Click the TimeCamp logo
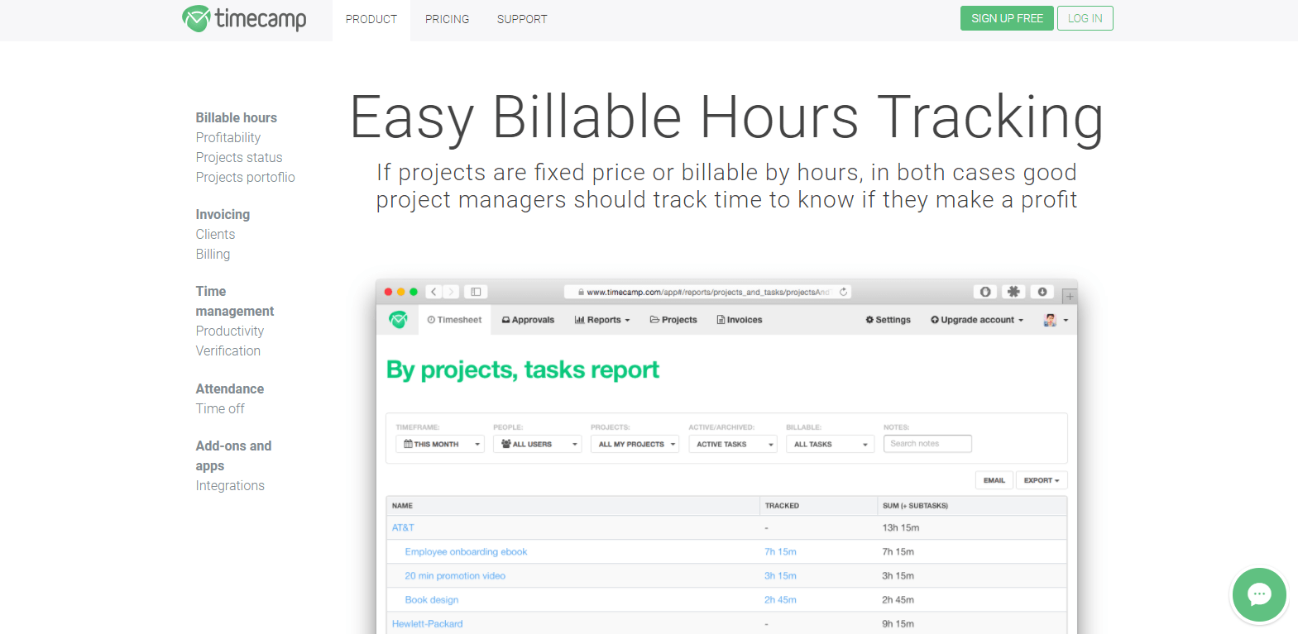 244,18
